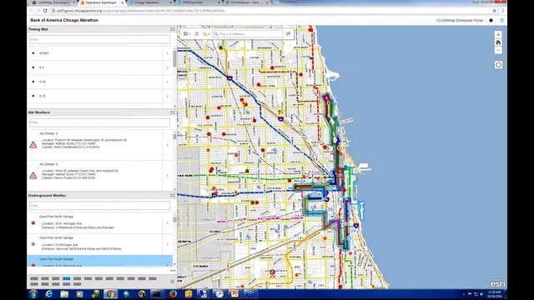Open PowerPoint from the taskbar
534x300 pixels.
tap(234, 294)
